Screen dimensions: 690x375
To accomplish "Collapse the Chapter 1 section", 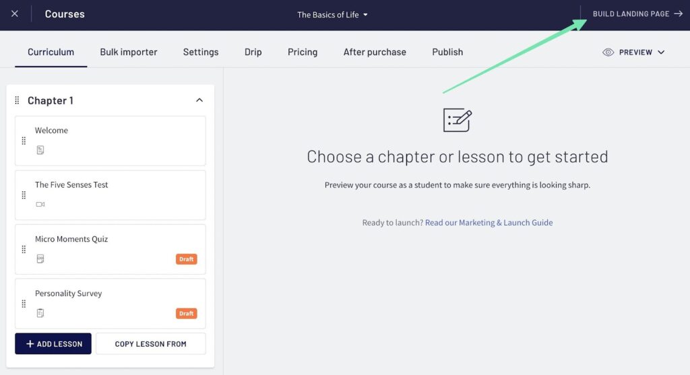I will 199,100.
